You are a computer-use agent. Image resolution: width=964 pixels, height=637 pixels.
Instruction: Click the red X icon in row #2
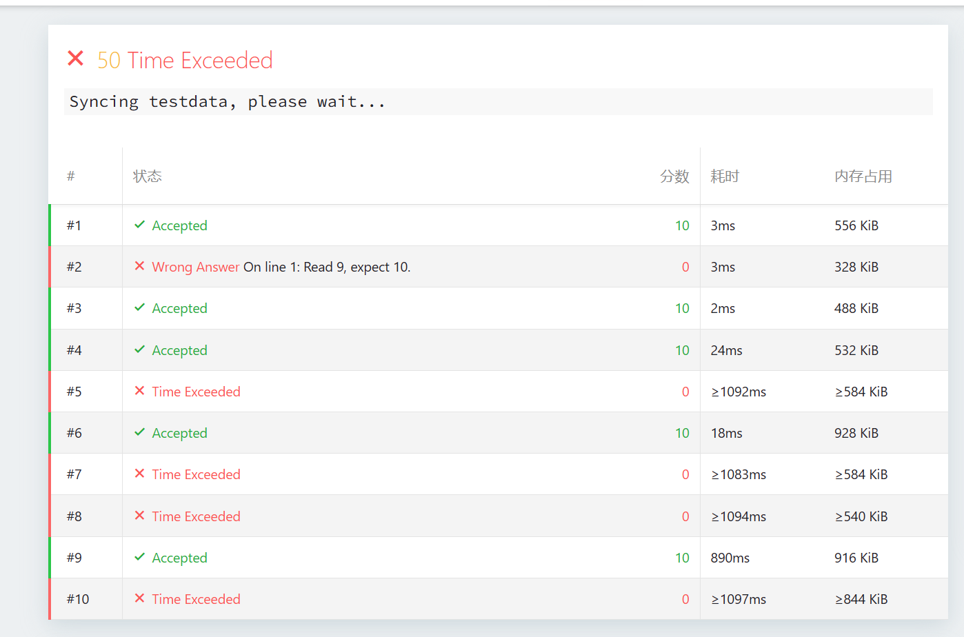click(x=140, y=266)
